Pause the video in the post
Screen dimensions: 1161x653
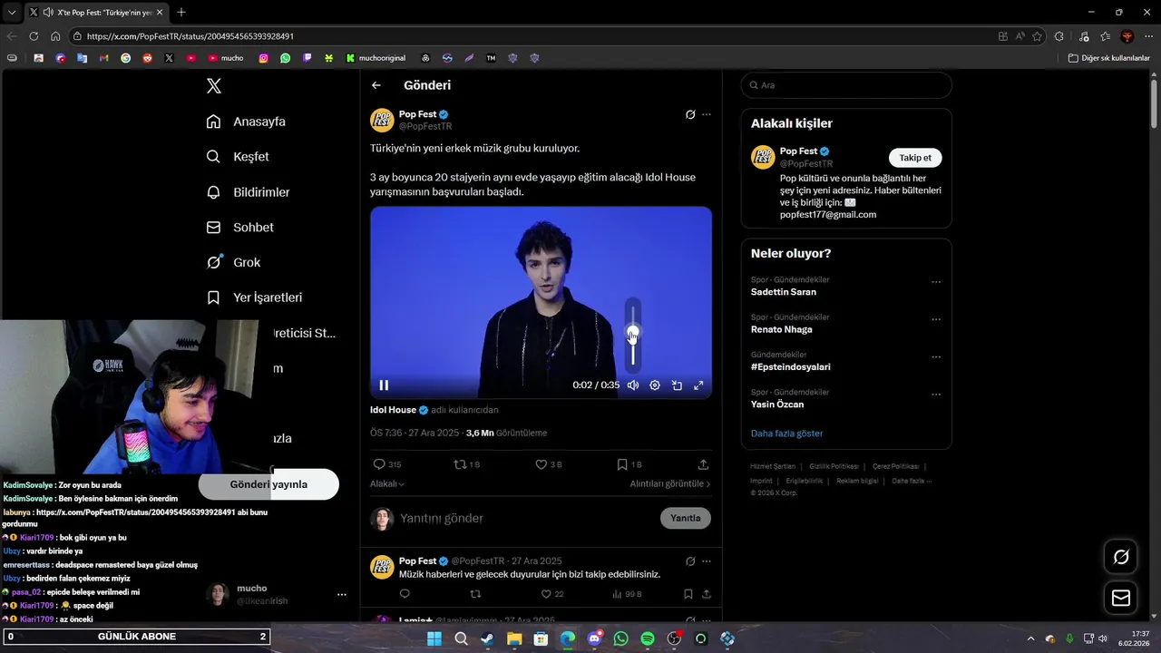384,385
